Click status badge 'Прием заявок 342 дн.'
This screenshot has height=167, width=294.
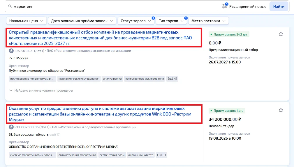[229, 34]
